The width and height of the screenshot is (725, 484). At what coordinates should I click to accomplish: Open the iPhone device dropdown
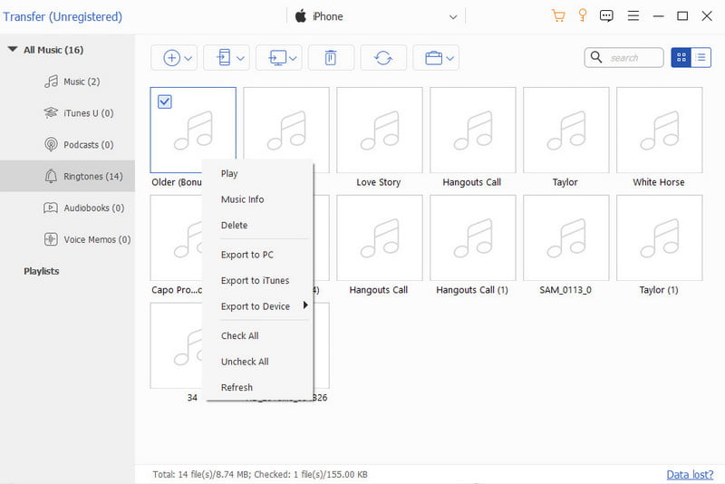(x=452, y=17)
